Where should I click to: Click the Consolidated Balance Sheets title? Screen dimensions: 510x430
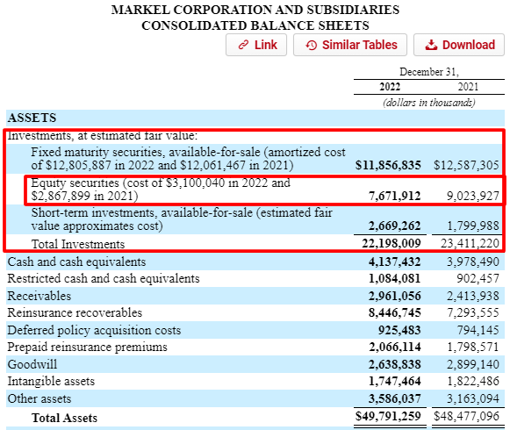click(x=255, y=25)
